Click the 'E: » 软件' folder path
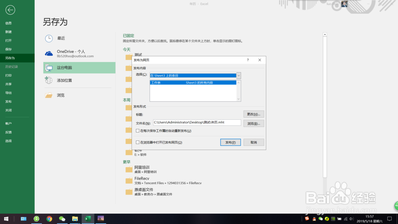This screenshot has width=398, height=224. pos(140,155)
